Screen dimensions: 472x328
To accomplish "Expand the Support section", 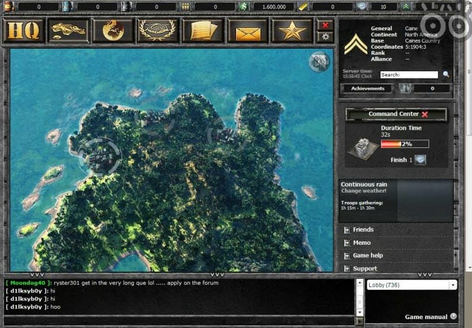I will pyautogui.click(x=365, y=269).
